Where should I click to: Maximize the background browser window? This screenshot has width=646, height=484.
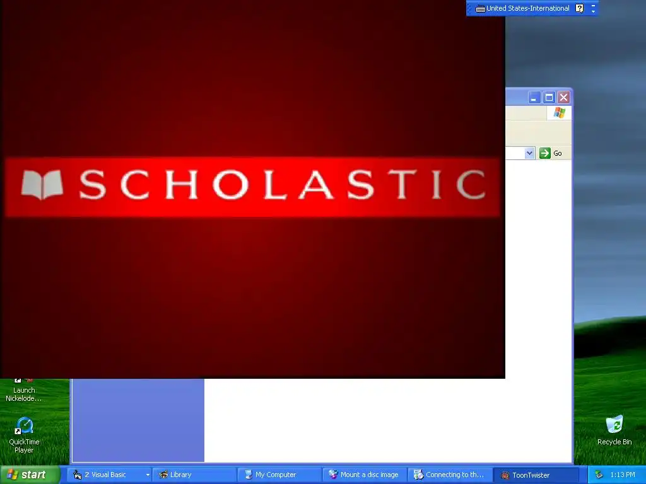pyautogui.click(x=549, y=98)
